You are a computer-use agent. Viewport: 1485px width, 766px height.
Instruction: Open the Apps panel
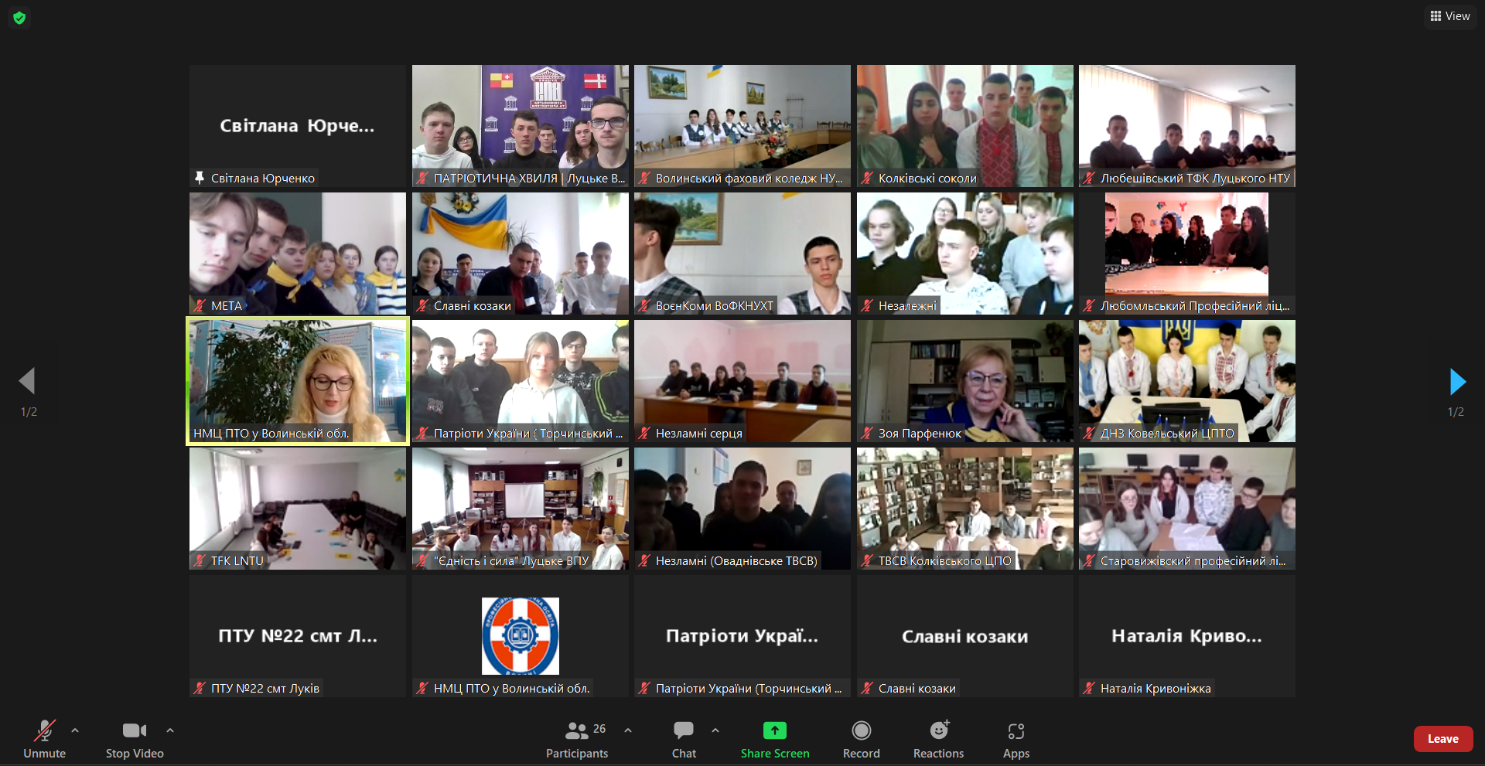(1016, 740)
